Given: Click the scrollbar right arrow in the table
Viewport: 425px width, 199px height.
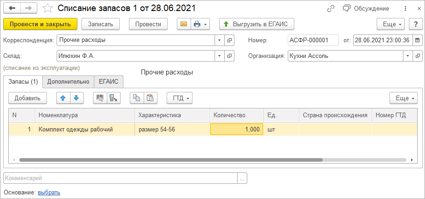Looking at the screenshot, I should click(x=412, y=160).
